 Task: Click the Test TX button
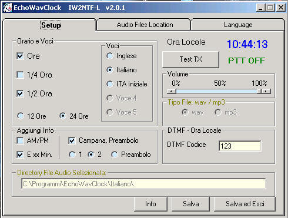(x=190, y=59)
